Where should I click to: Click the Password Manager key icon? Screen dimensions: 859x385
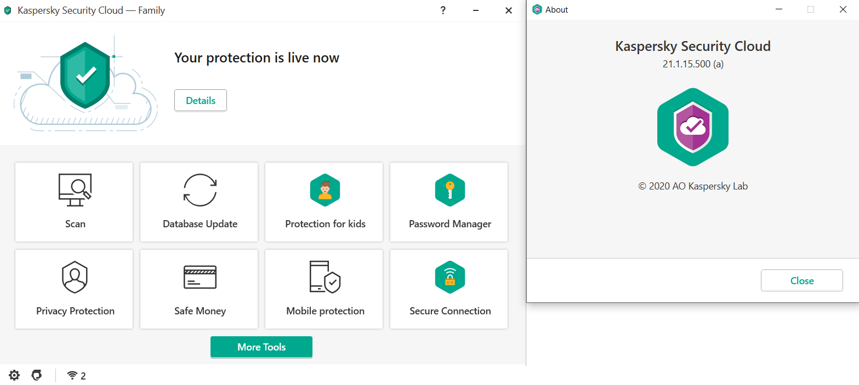(x=450, y=189)
